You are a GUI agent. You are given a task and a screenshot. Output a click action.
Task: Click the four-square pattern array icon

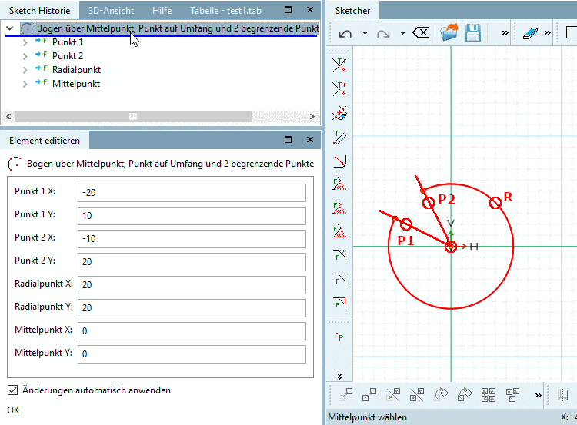(489, 395)
